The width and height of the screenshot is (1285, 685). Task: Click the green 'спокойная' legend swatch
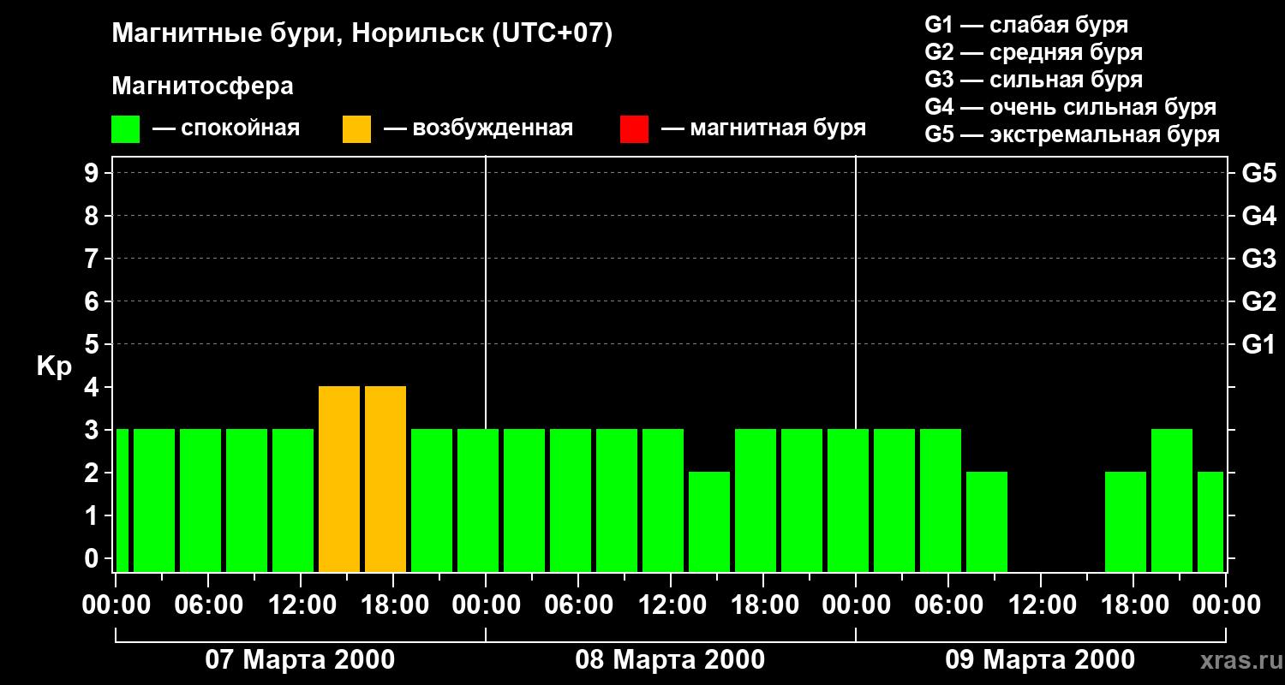[x=125, y=129]
